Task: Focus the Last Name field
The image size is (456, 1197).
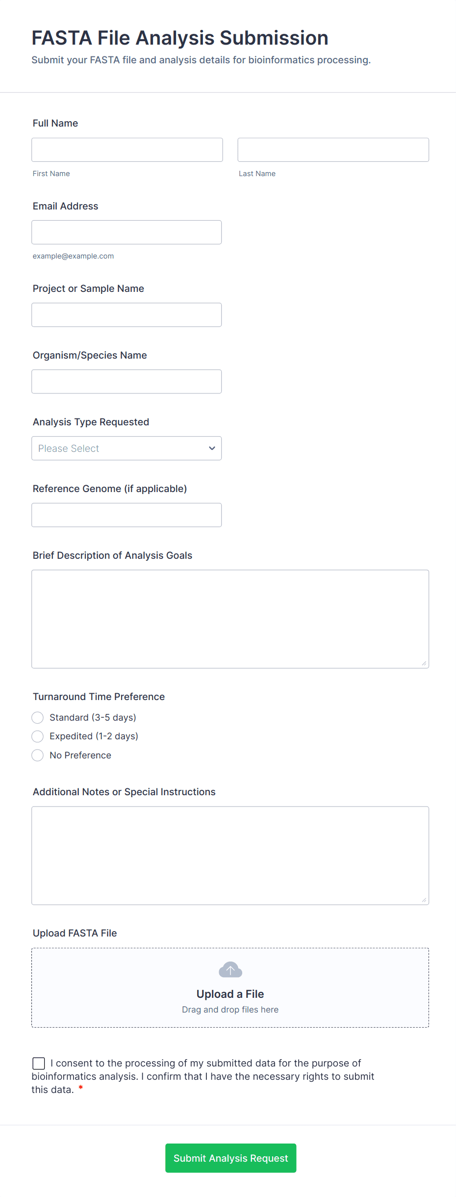Action: 333,150
